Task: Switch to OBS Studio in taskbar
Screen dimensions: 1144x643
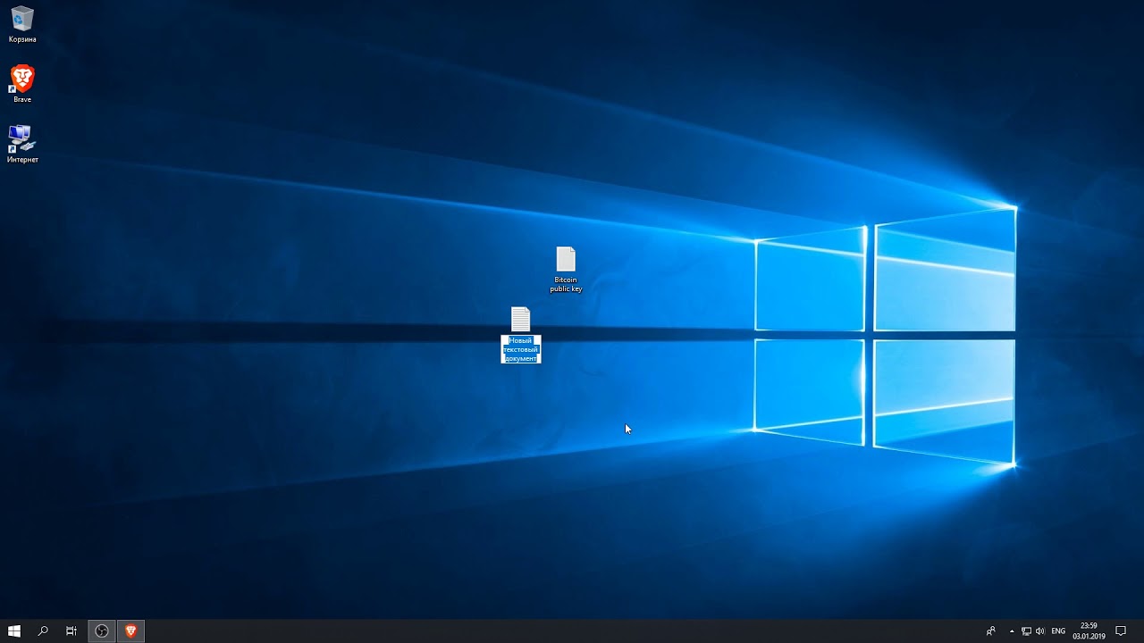Action: click(x=102, y=630)
